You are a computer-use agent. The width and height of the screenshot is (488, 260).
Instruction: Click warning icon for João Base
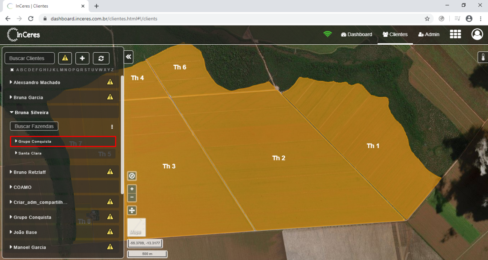coord(110,232)
